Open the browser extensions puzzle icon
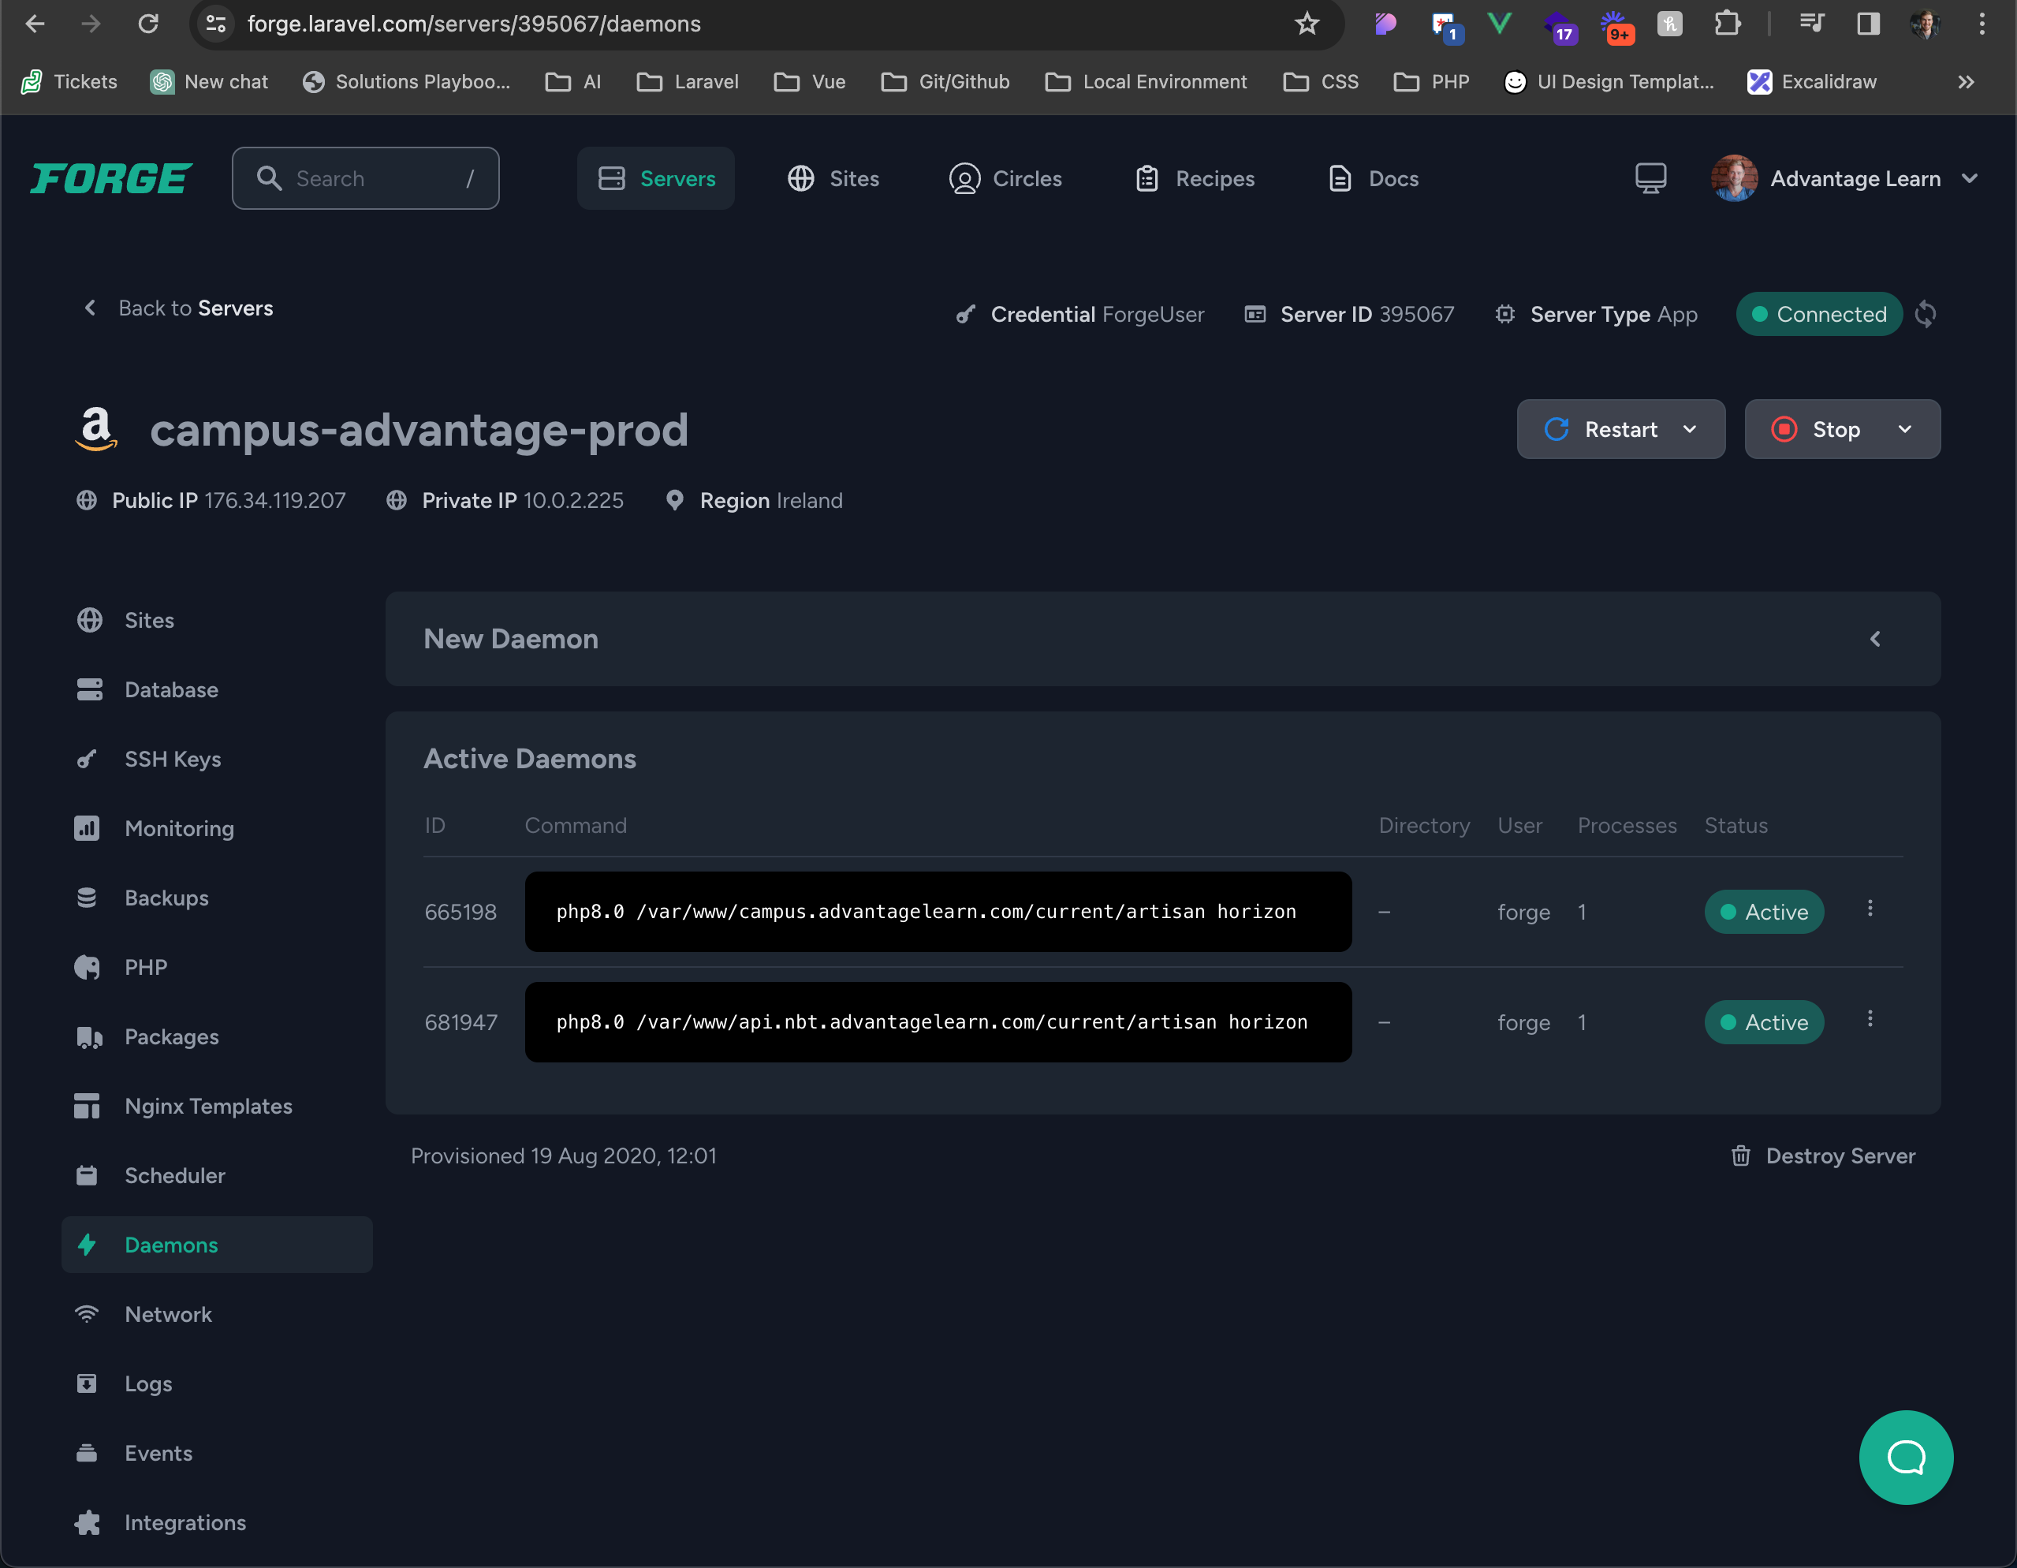Screen dimensions: 2017x1568 tap(1726, 24)
